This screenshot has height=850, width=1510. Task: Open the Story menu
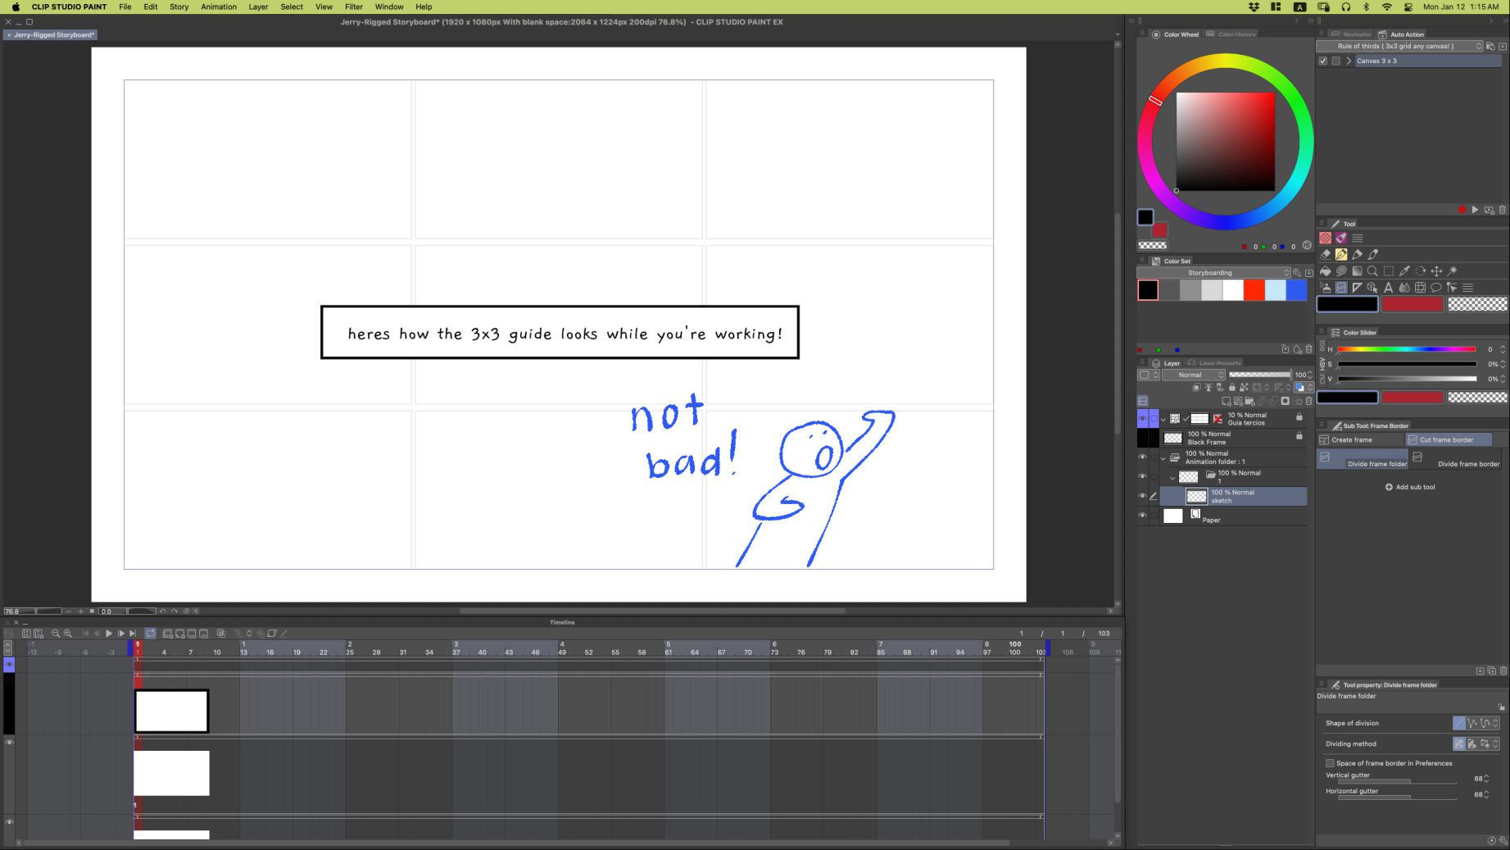(179, 7)
